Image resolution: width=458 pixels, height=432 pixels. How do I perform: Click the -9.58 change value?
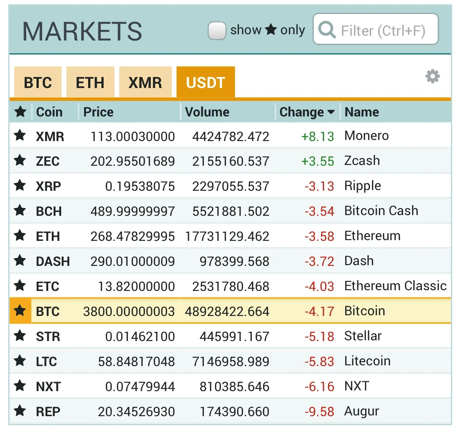pyautogui.click(x=319, y=412)
